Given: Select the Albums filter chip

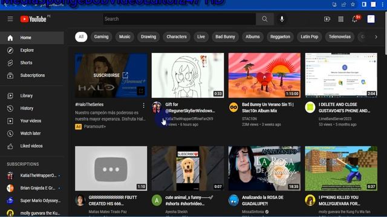Looking at the screenshot, I should pyautogui.click(x=253, y=37).
